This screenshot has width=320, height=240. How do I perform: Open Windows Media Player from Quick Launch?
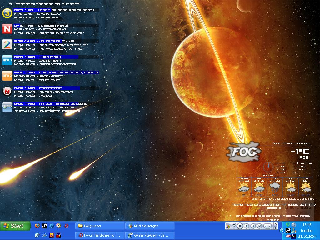(x=58, y=226)
